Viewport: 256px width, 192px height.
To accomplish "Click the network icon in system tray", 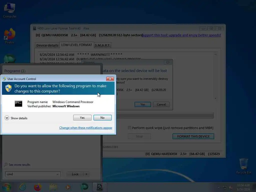I will (225, 187).
